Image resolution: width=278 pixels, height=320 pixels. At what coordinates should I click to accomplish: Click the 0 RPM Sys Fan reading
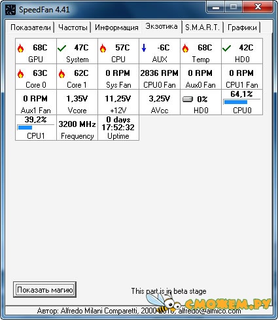click(118, 73)
